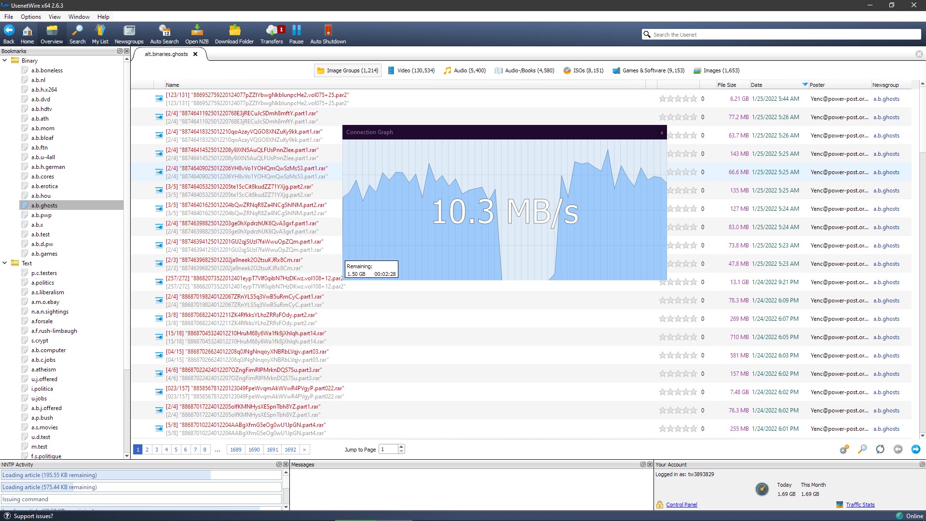Click the Search the Usenet field
The width and height of the screenshot is (926, 521).
786,35
